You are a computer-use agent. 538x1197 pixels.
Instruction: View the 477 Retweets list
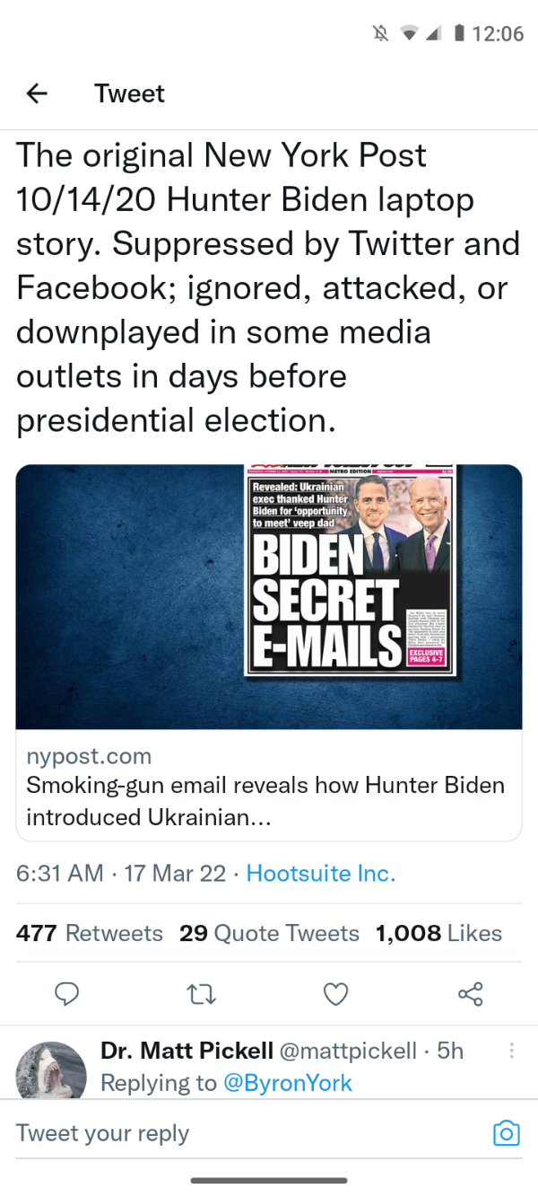coord(90,933)
